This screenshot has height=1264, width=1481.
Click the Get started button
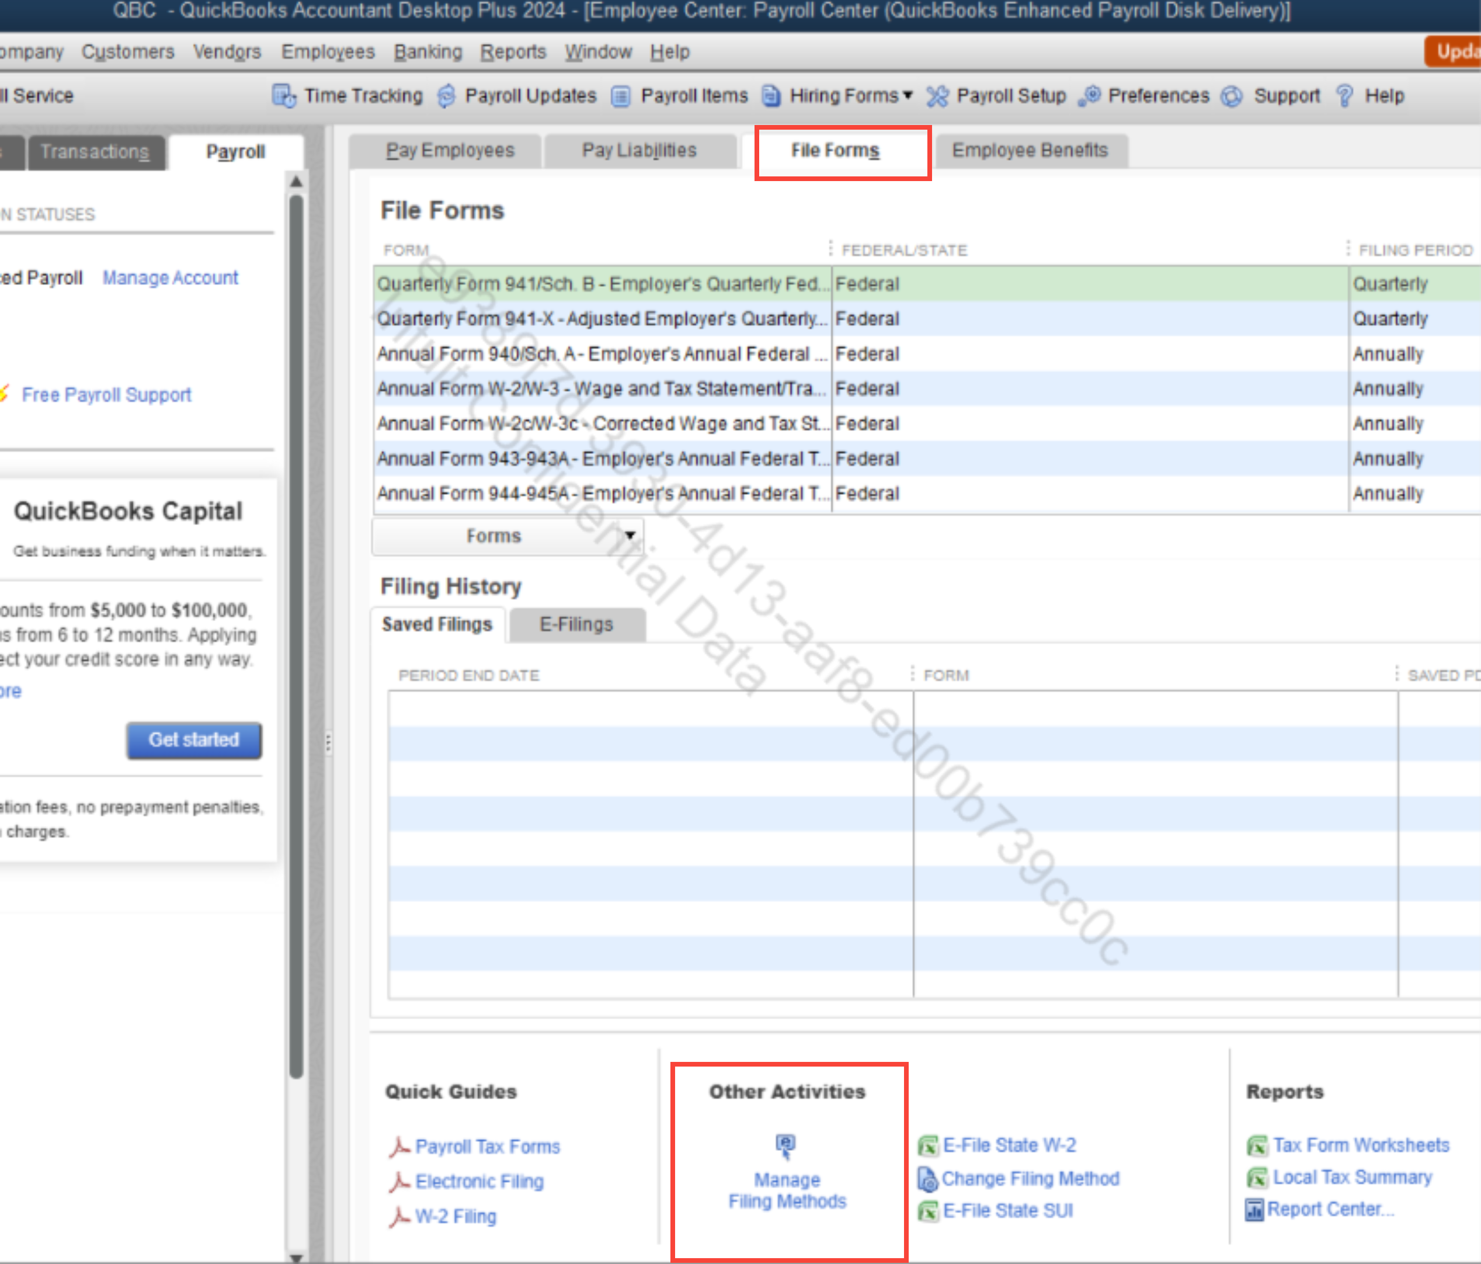click(x=194, y=740)
